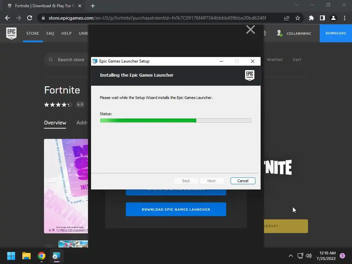Open the Fortnite summer promo image
Screen dimensions: 352x264
(x=66, y=186)
